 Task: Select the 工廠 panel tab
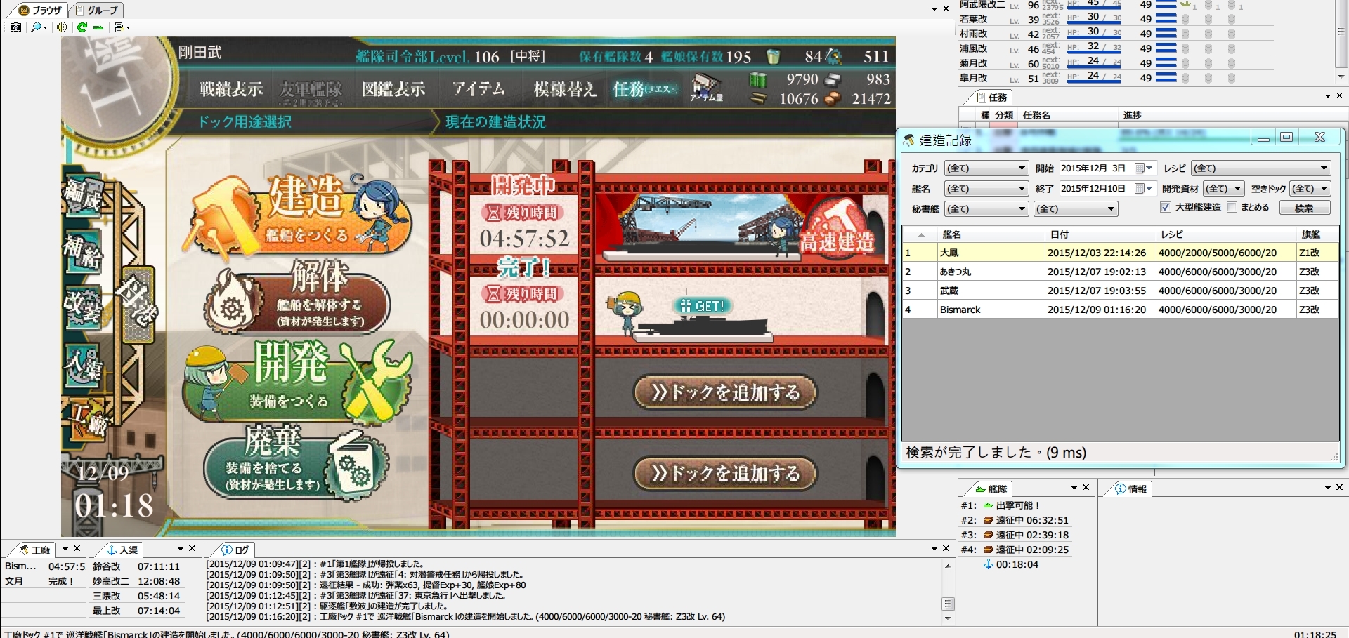coord(34,550)
